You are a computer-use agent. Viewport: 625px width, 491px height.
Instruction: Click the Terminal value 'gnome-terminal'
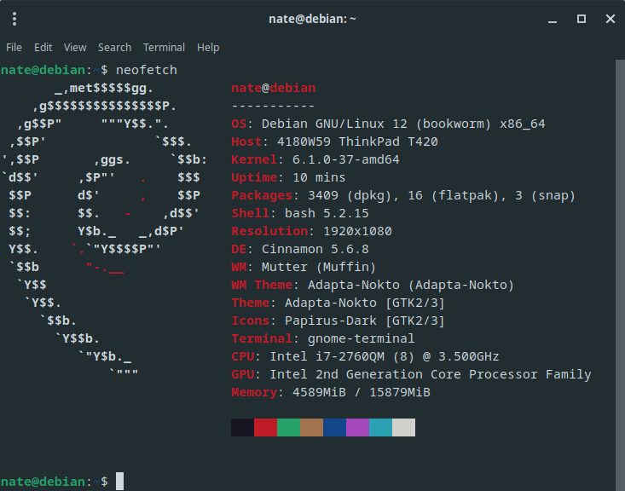(x=362, y=338)
